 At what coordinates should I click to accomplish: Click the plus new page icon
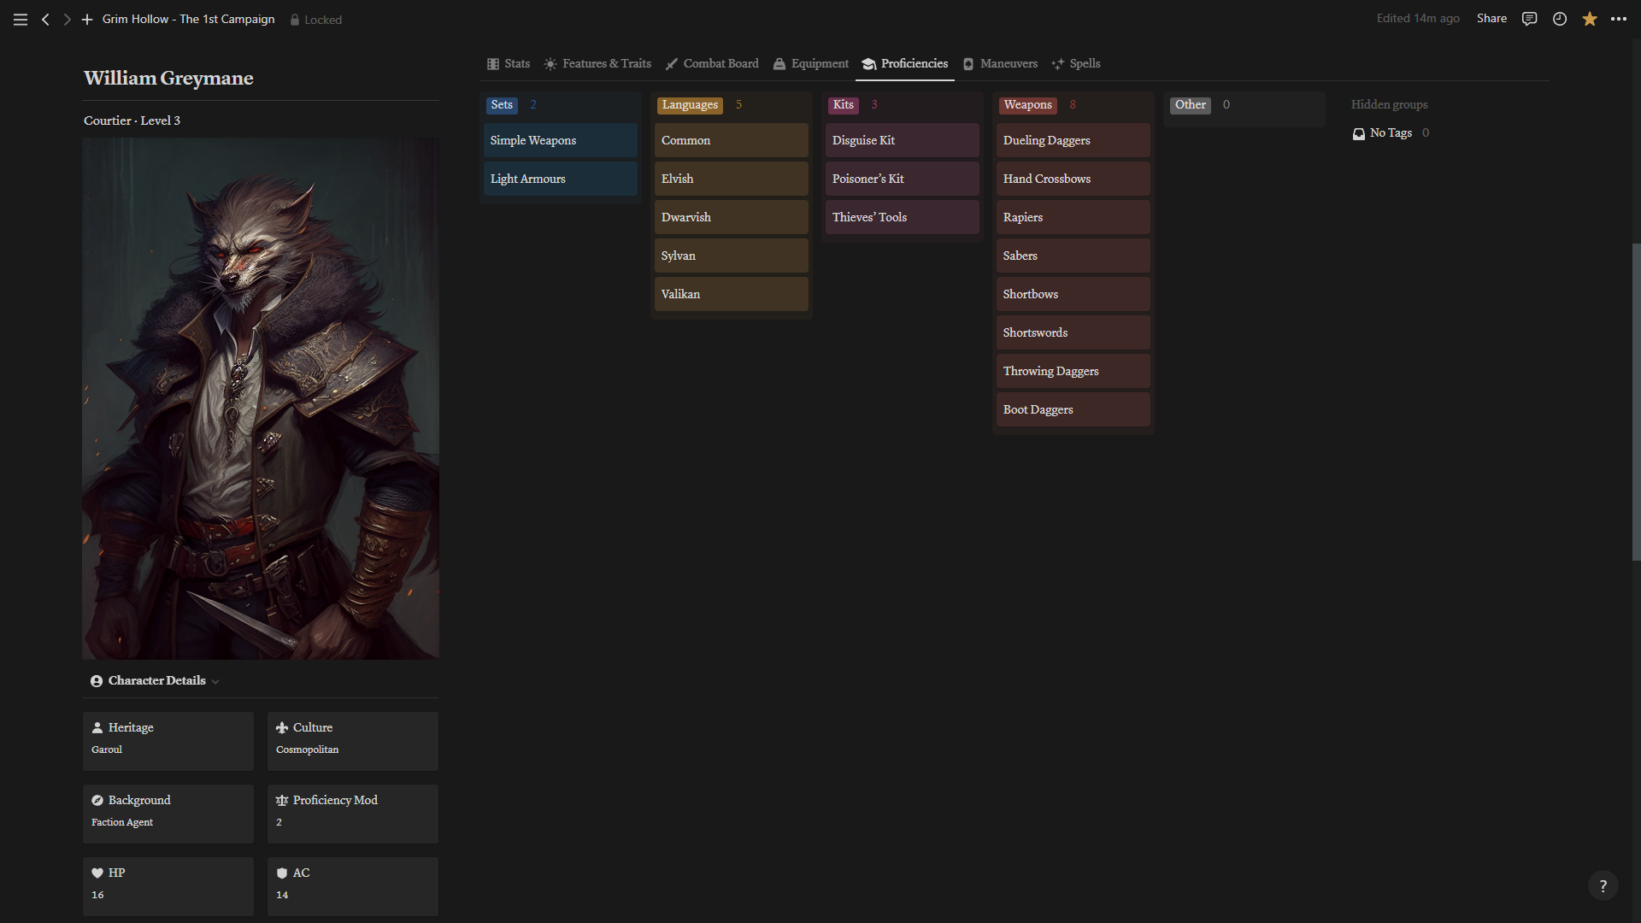[x=87, y=19]
